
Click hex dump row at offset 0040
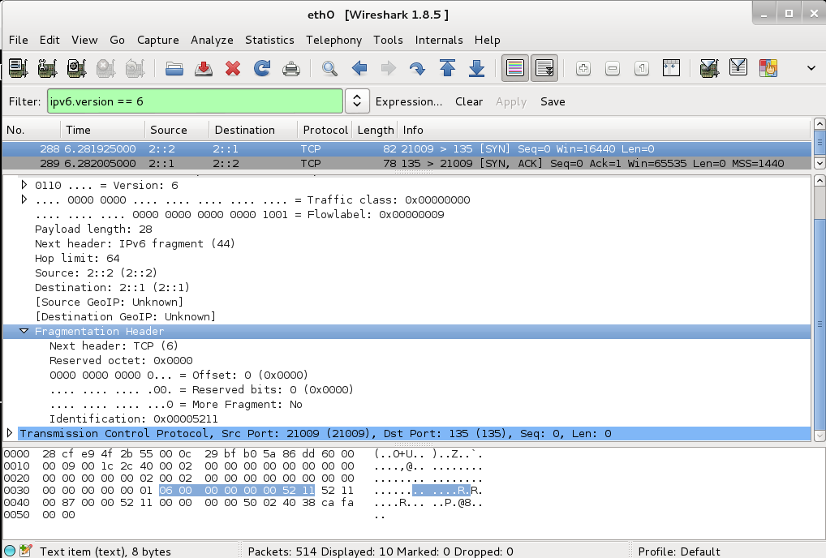(x=243, y=503)
